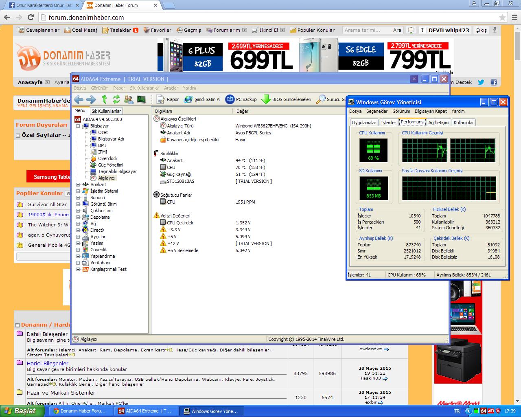This screenshot has width=521, height=417.
Task: Click Dahili Bileşenler forum folder icon
Action: click(x=20, y=333)
